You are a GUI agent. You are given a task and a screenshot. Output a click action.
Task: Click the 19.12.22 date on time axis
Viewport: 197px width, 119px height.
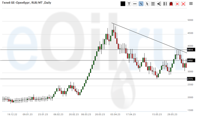tap(12, 114)
